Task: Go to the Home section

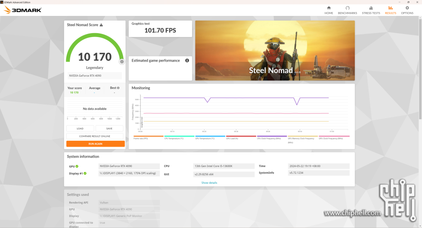Action: pos(329,10)
